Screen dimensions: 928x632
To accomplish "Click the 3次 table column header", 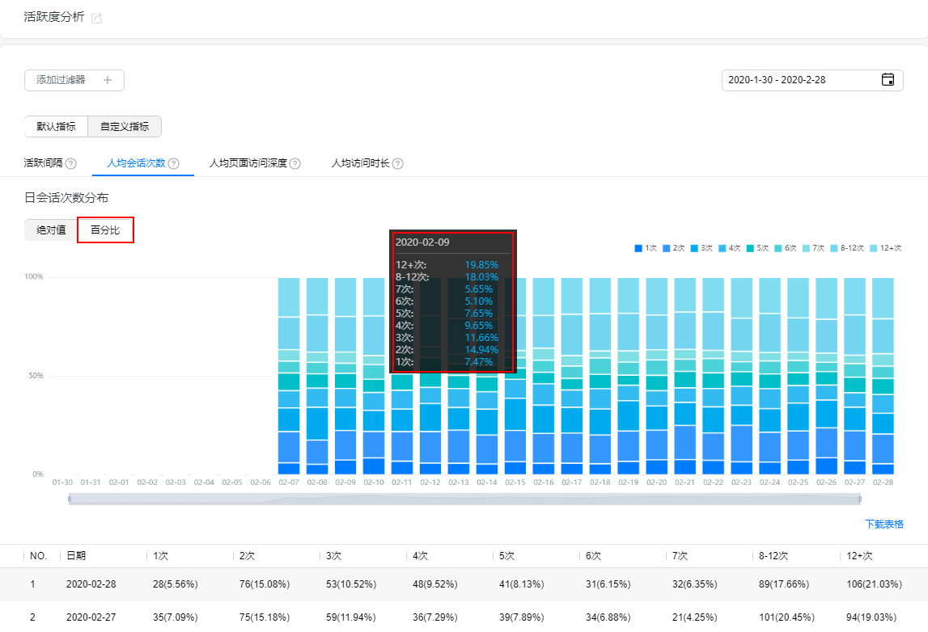I will click(x=334, y=556).
